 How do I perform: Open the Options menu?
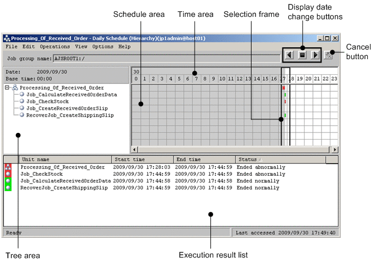pyautogui.click(x=103, y=46)
